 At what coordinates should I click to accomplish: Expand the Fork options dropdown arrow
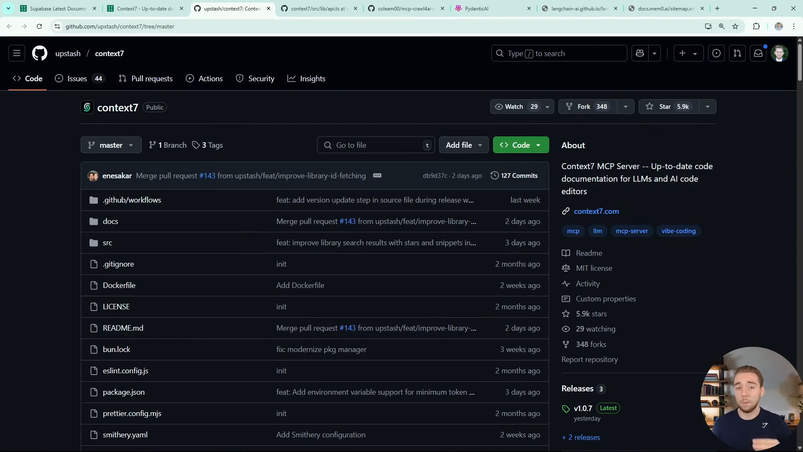(626, 107)
